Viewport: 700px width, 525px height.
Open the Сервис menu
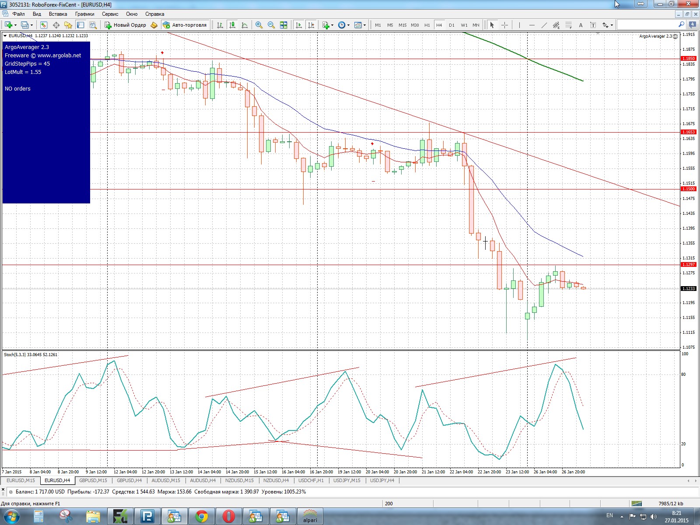(x=110, y=14)
